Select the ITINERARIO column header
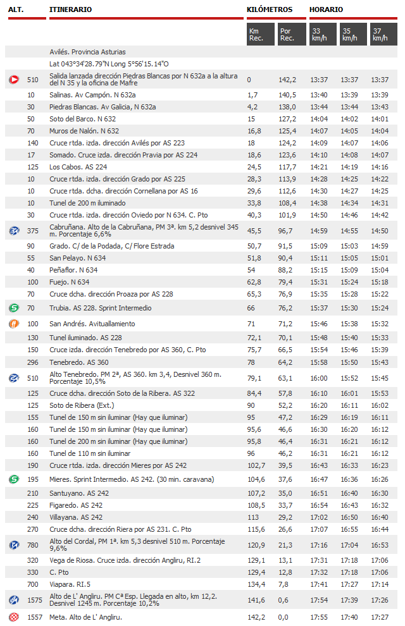The width and height of the screenshot is (405, 626). (x=70, y=9)
